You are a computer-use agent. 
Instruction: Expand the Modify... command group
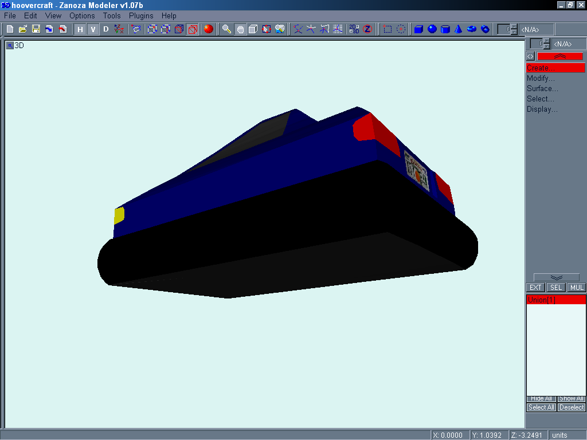click(541, 78)
